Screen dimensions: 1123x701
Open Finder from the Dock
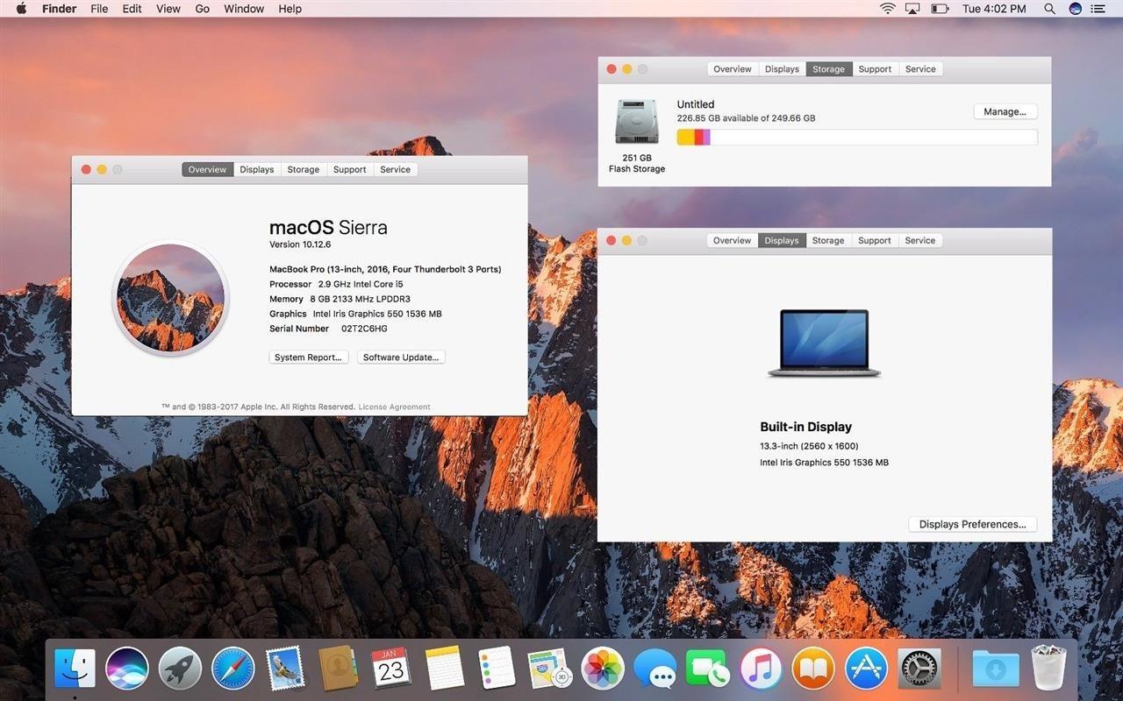(75, 669)
